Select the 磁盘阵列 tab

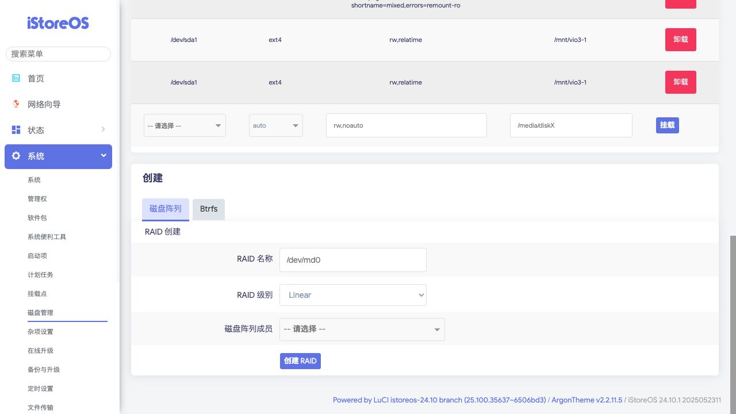coord(165,209)
